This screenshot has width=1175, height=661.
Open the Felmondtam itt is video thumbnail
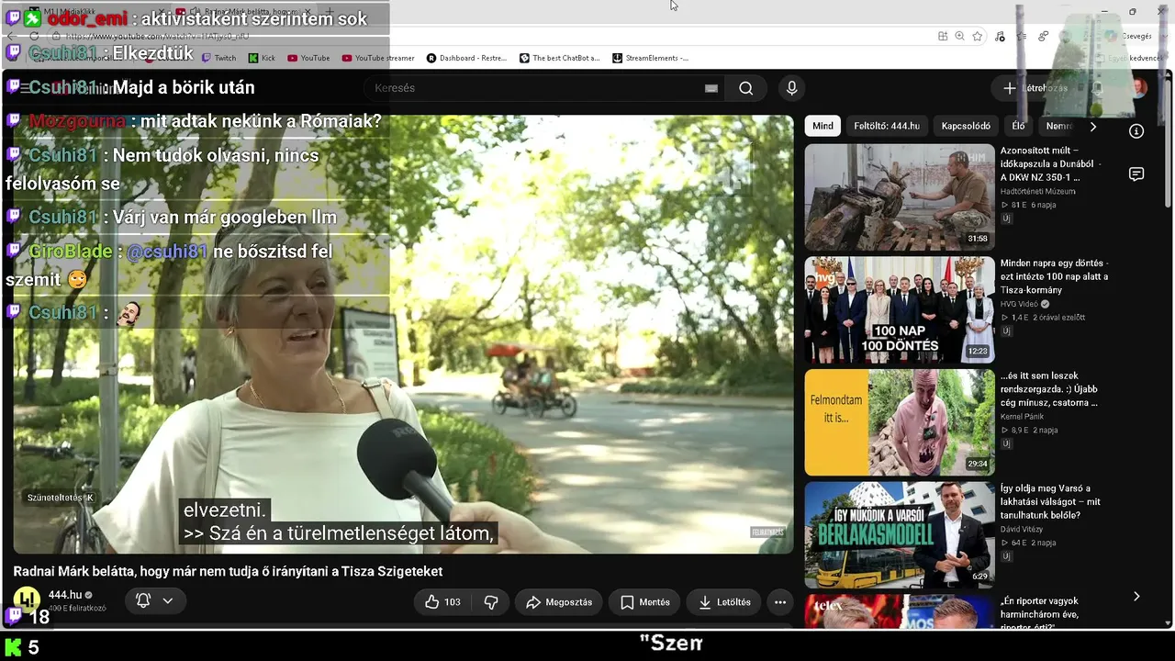(x=900, y=422)
